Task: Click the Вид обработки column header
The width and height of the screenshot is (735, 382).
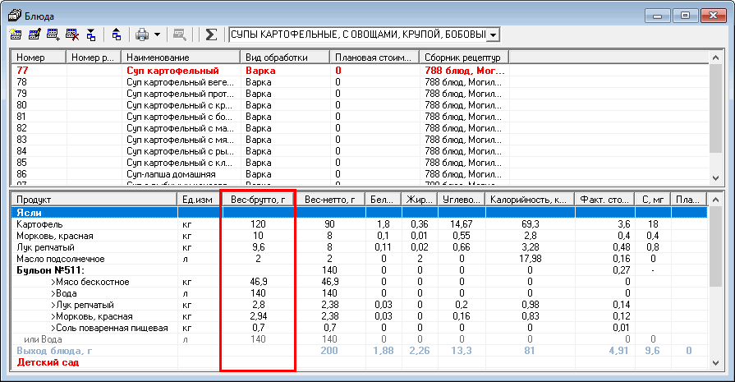Action: (284, 58)
